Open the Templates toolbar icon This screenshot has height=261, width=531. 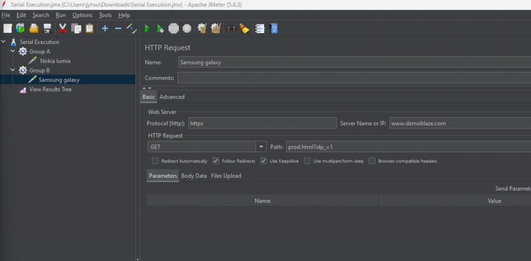pos(20,28)
